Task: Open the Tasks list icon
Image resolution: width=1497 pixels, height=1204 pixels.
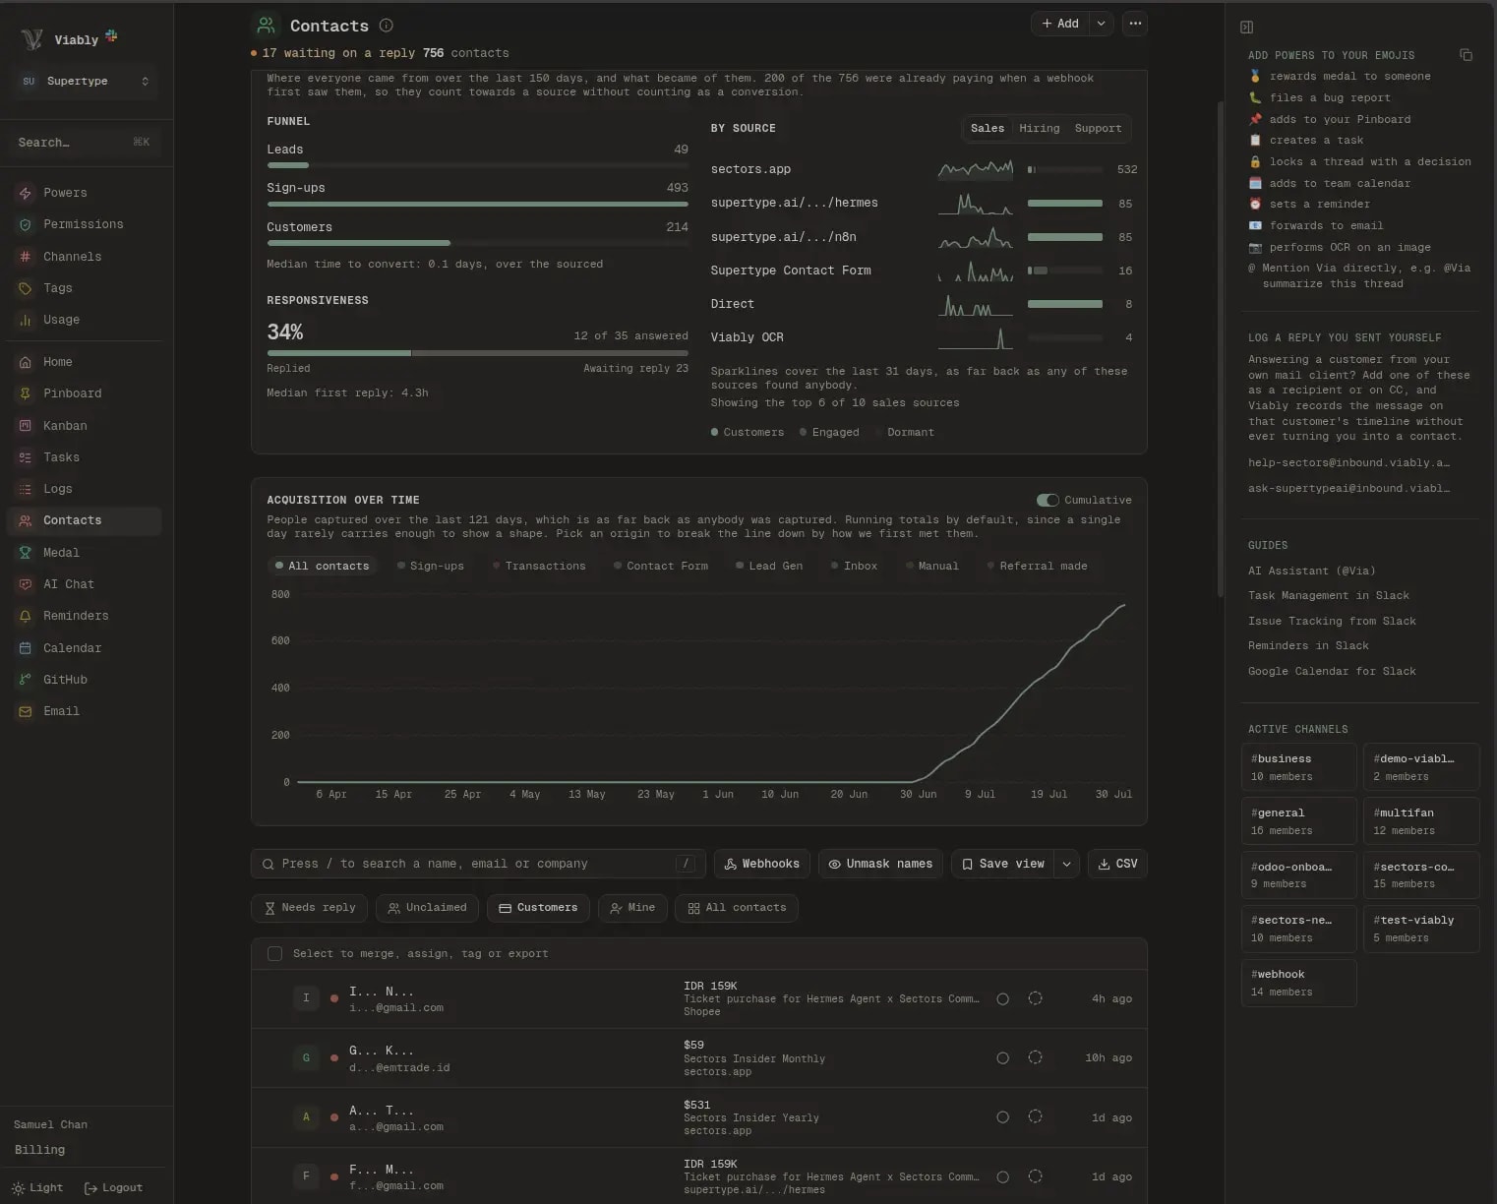Action: (x=26, y=457)
